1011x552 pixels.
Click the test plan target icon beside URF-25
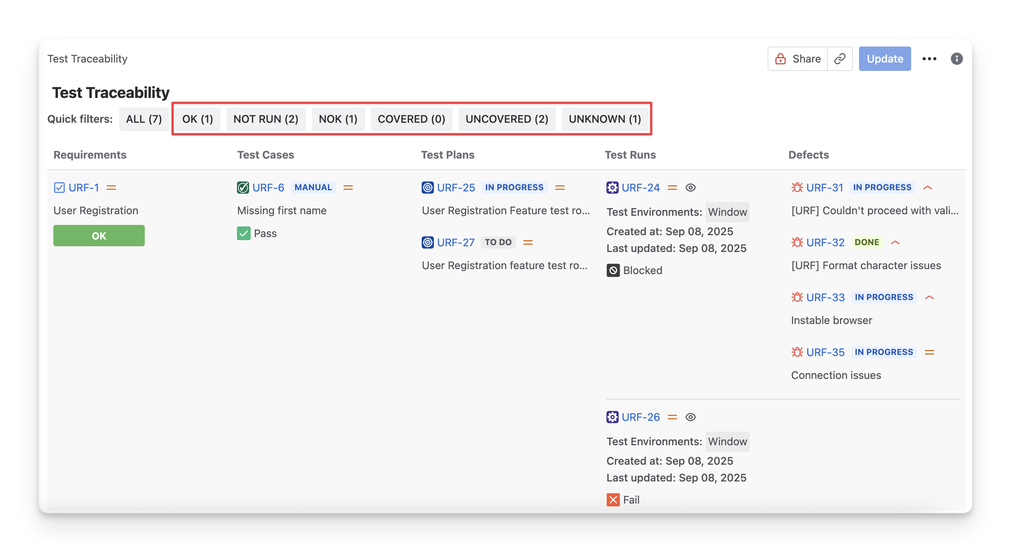[427, 188]
